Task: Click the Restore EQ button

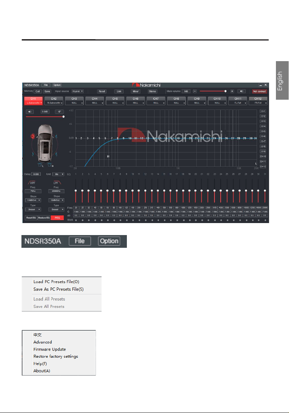Action: [44, 218]
